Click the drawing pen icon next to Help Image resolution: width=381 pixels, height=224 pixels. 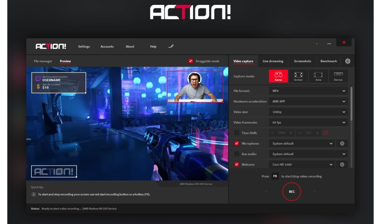tap(171, 47)
